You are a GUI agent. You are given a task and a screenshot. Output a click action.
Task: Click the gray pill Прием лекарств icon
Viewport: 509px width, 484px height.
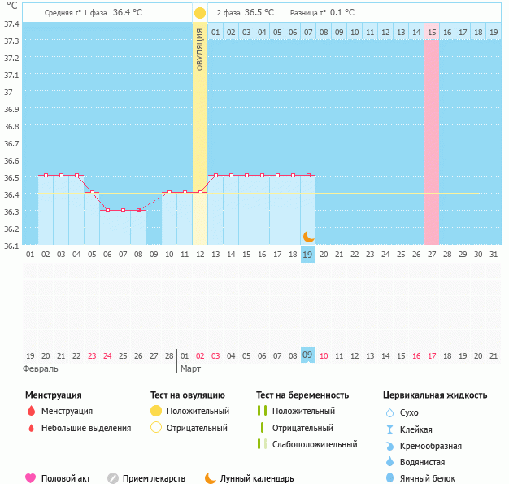(x=113, y=478)
